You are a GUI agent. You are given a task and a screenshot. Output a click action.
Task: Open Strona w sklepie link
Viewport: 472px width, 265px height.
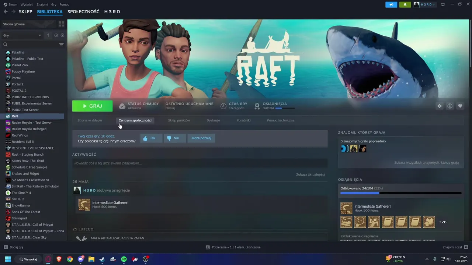pos(90,120)
